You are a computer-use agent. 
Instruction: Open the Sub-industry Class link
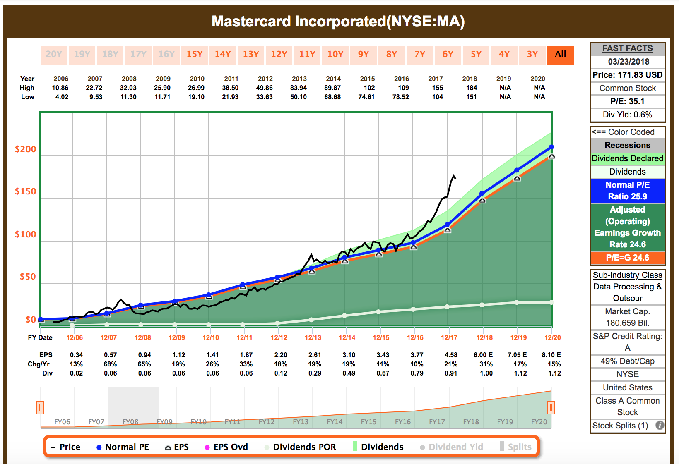[x=627, y=275]
